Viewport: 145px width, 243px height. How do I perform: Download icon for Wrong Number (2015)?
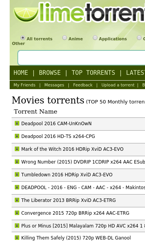(17, 162)
